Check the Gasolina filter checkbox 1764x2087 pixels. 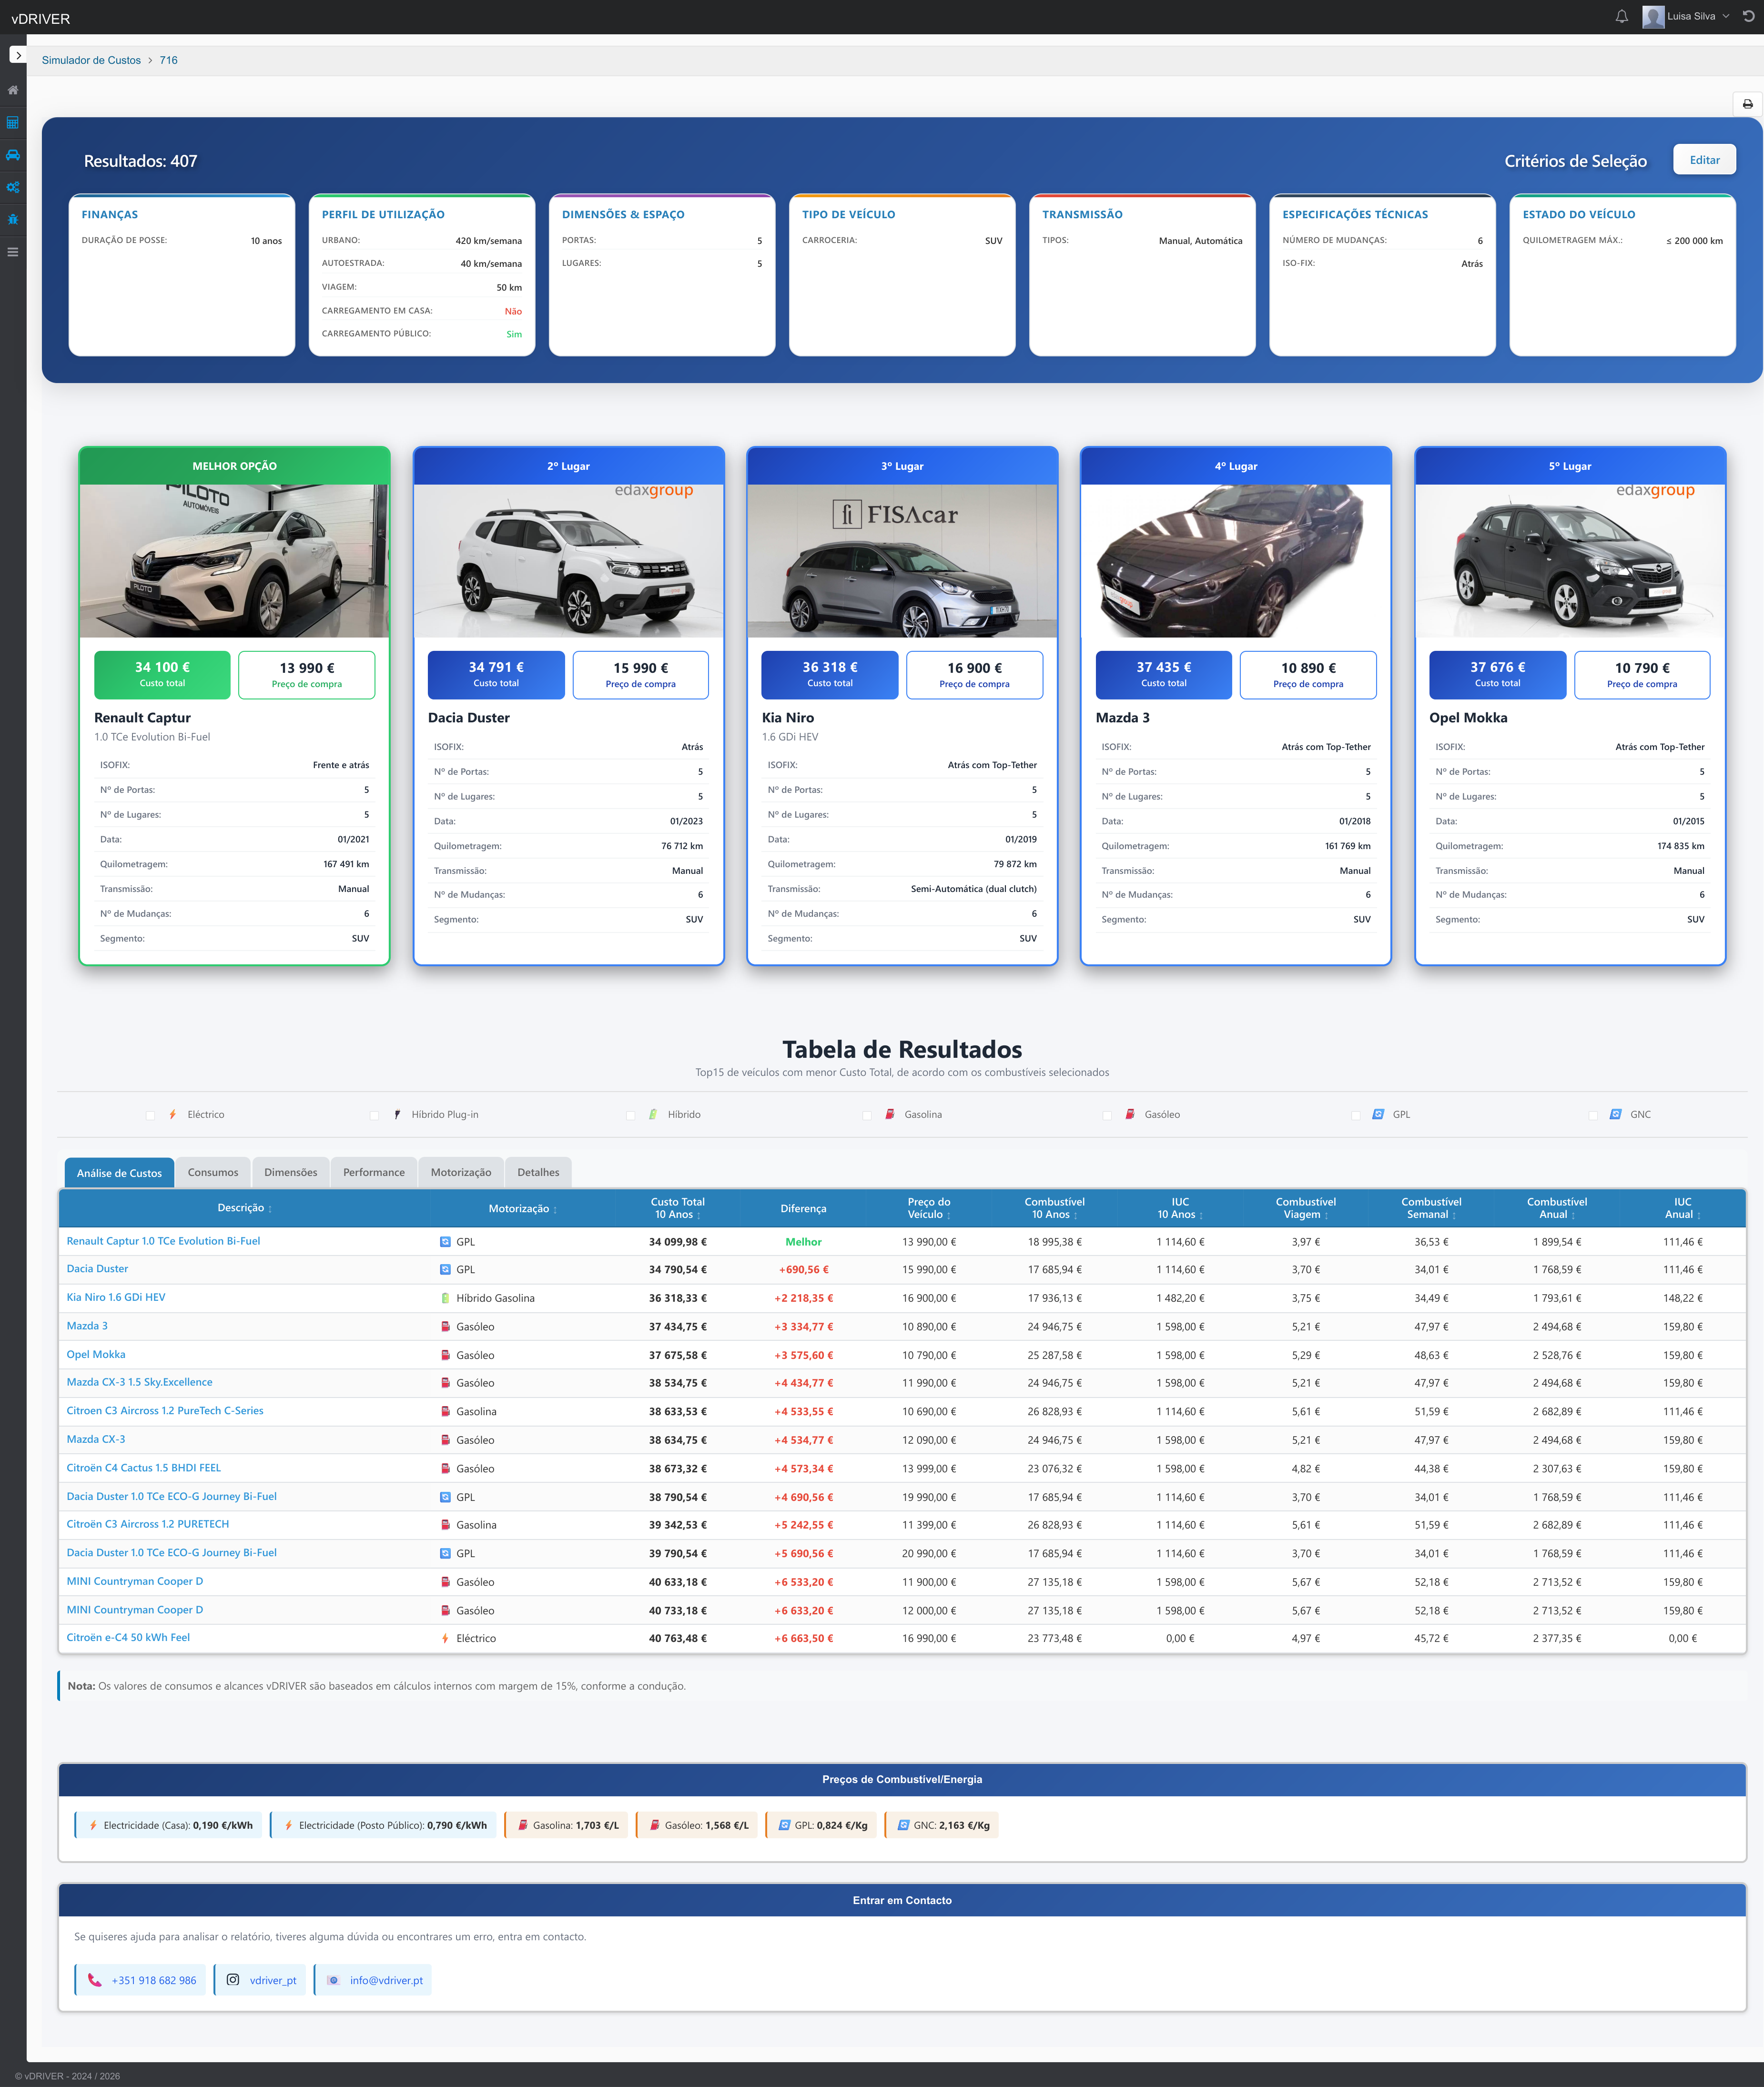867,1114
